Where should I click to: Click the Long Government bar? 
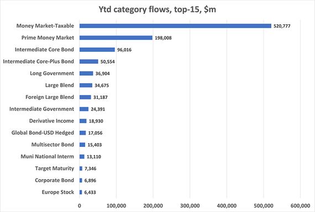click(86, 73)
